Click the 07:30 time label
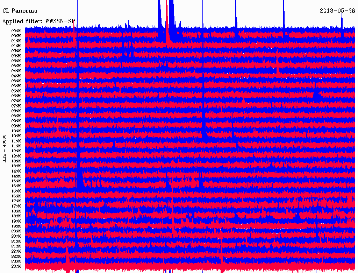Image resolution: width=358 pixels, height=273 pixels. point(16,106)
